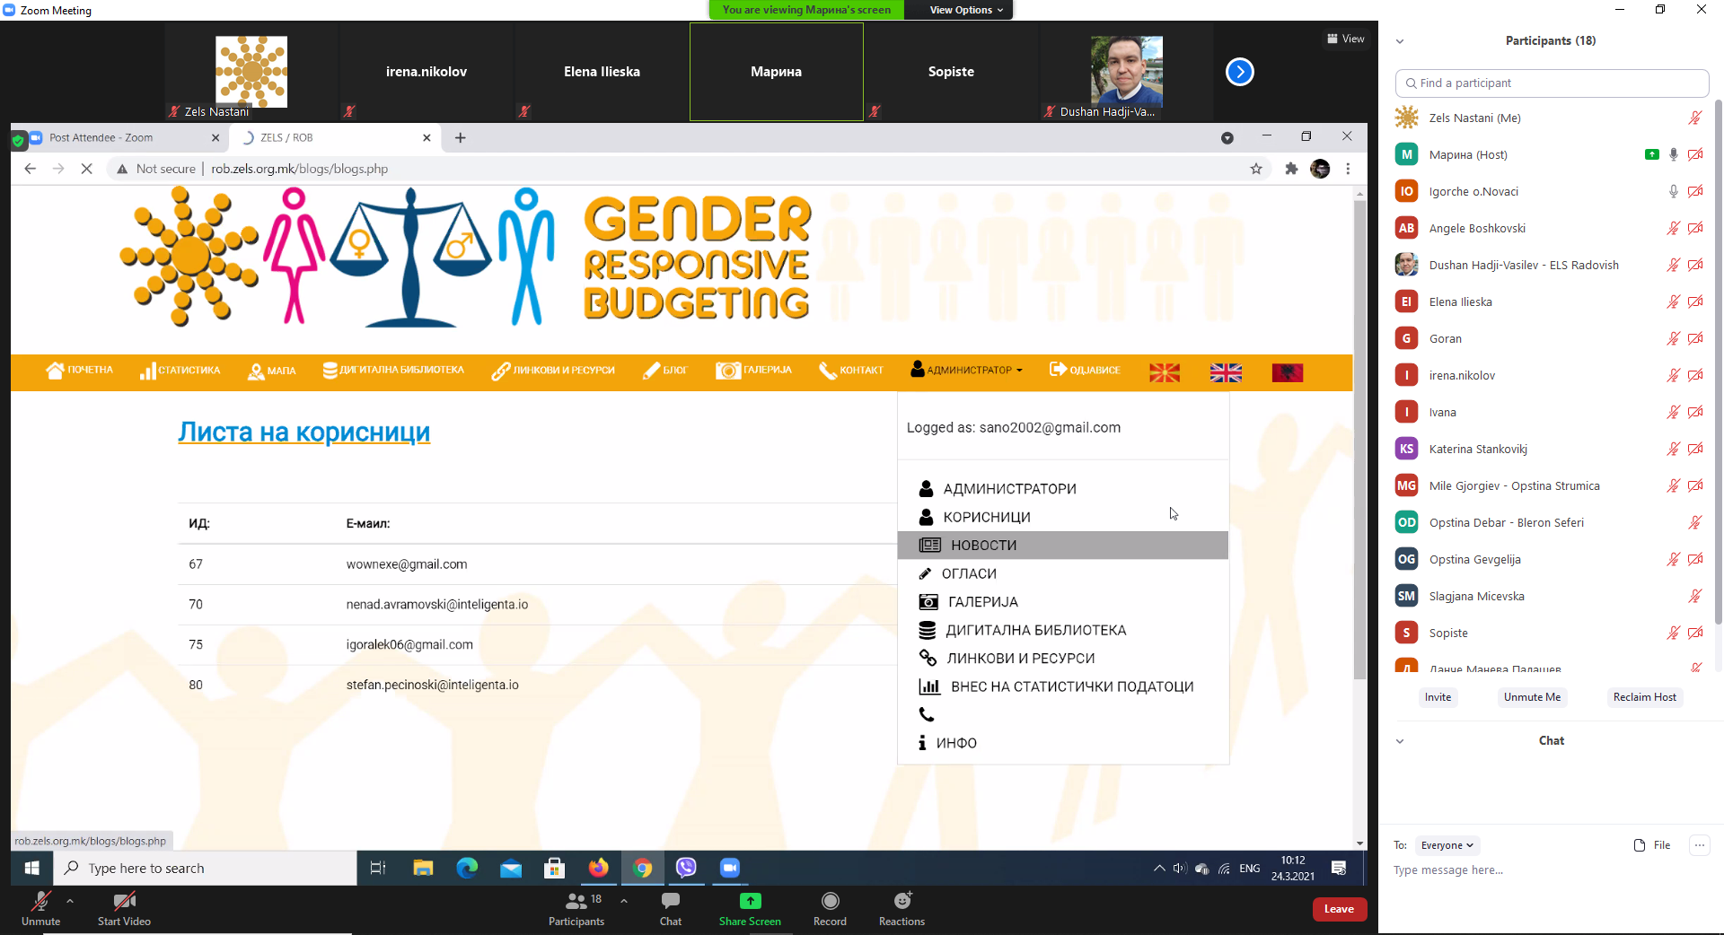This screenshot has width=1724, height=935.
Task: Change chat recipient Everyone dropdown
Action: point(1447,845)
